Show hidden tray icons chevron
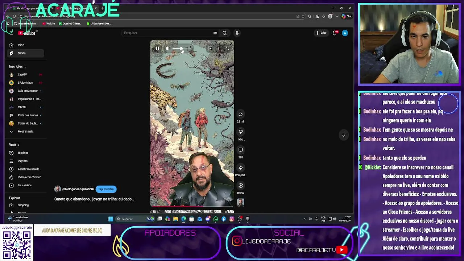464x261 pixels. 304,219
